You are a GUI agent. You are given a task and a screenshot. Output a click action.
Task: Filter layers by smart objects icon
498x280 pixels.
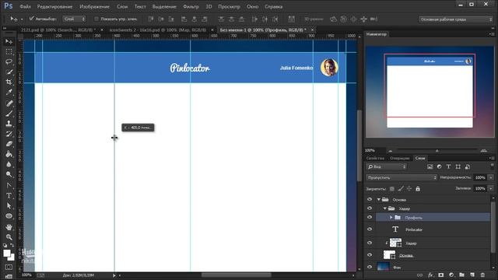point(468,166)
